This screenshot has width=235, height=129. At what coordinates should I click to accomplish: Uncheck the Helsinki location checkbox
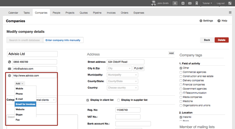181,117
